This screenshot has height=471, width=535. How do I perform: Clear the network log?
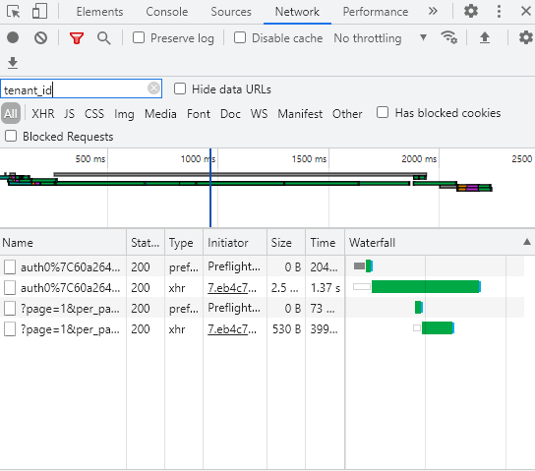point(41,37)
